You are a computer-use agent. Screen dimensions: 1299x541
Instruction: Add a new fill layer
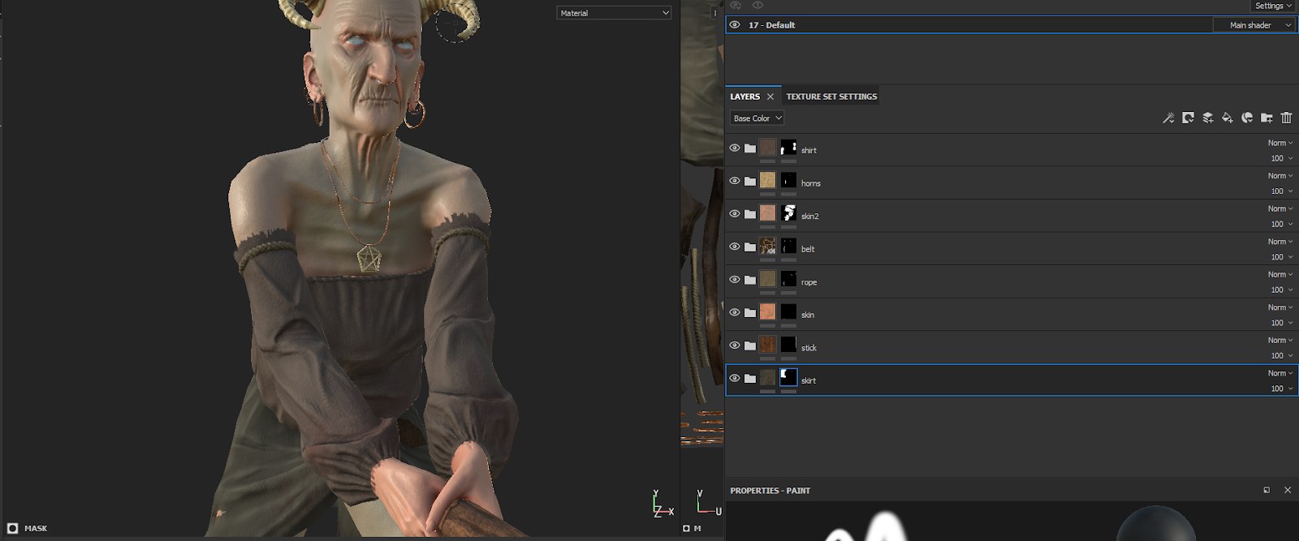tap(1228, 118)
